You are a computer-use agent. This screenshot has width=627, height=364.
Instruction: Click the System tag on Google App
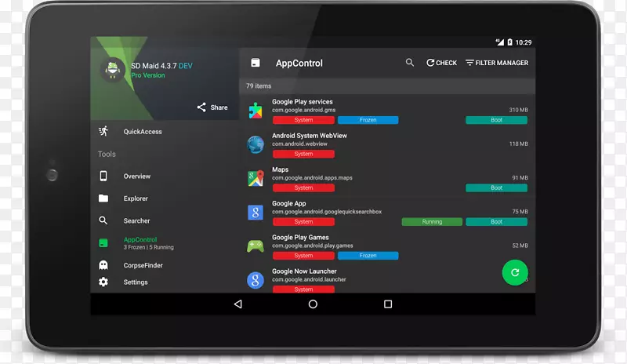click(x=303, y=221)
